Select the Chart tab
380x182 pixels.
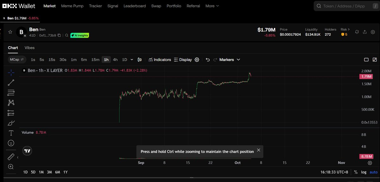tap(13, 48)
